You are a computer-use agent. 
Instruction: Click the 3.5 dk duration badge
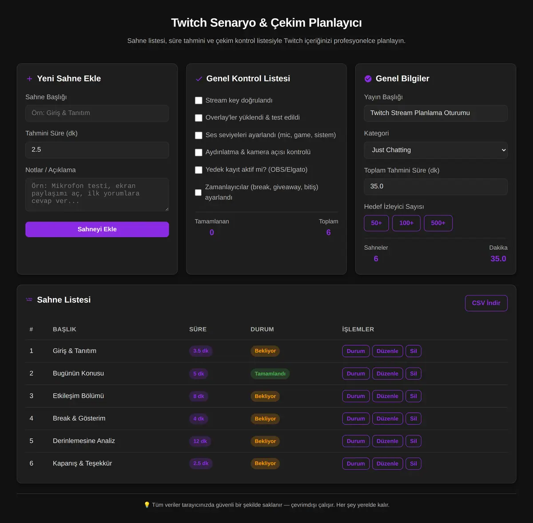pyautogui.click(x=201, y=351)
